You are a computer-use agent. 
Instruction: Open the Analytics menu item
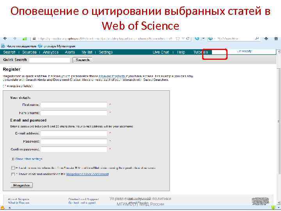[51, 52]
